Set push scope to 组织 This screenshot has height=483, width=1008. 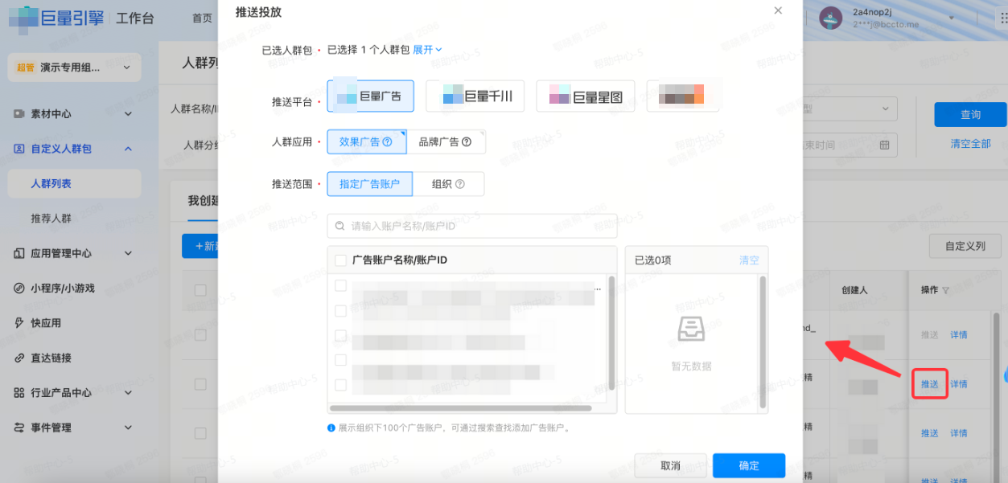tap(448, 184)
